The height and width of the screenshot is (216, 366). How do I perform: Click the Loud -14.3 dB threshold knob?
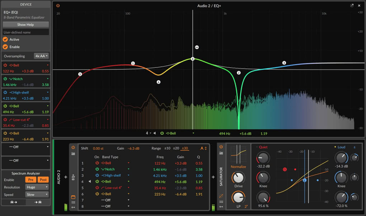point(341,158)
